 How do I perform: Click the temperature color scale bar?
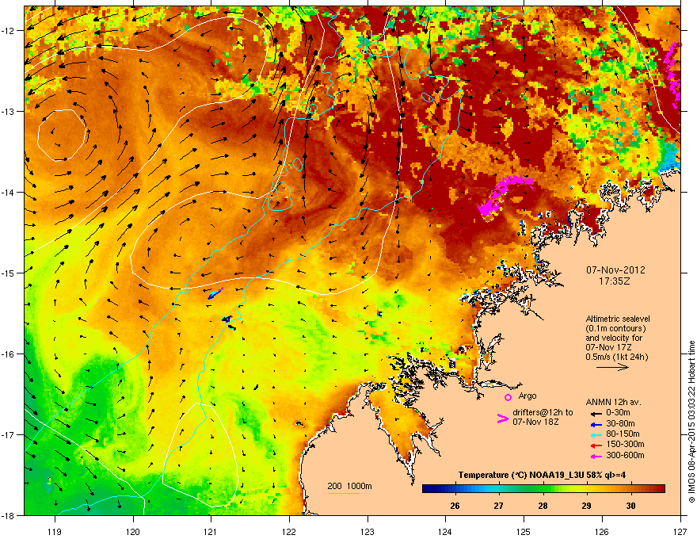pos(543,489)
